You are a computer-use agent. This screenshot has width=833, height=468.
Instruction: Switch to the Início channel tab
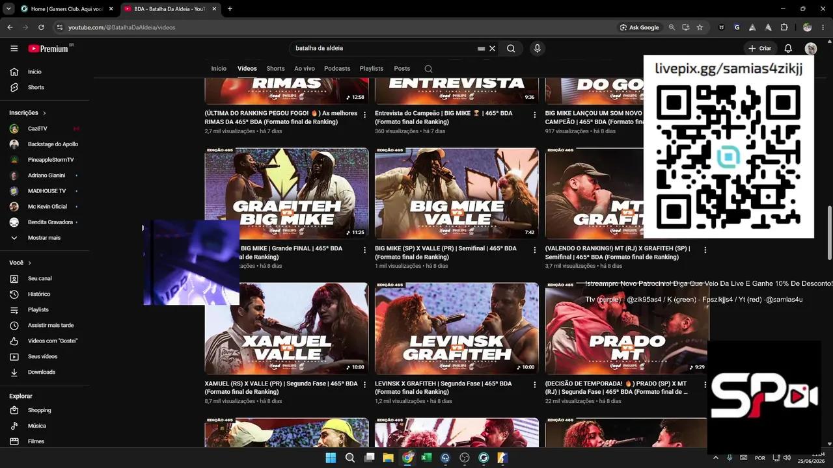tap(219, 68)
